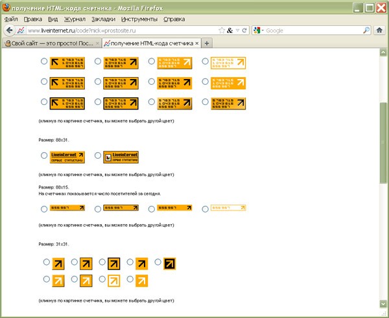
Task: Click the 'Размер: 88x15.' text
Action: coord(54,187)
